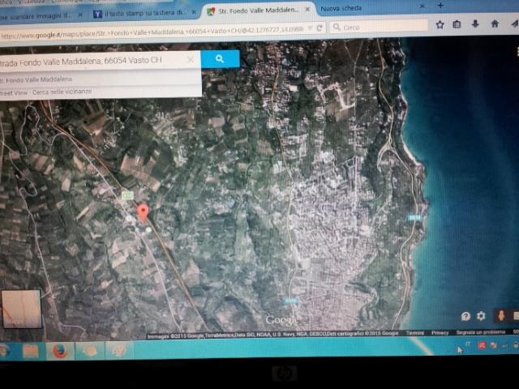
Task: Open Firefox from the Windows taskbar
Action: tap(59, 351)
